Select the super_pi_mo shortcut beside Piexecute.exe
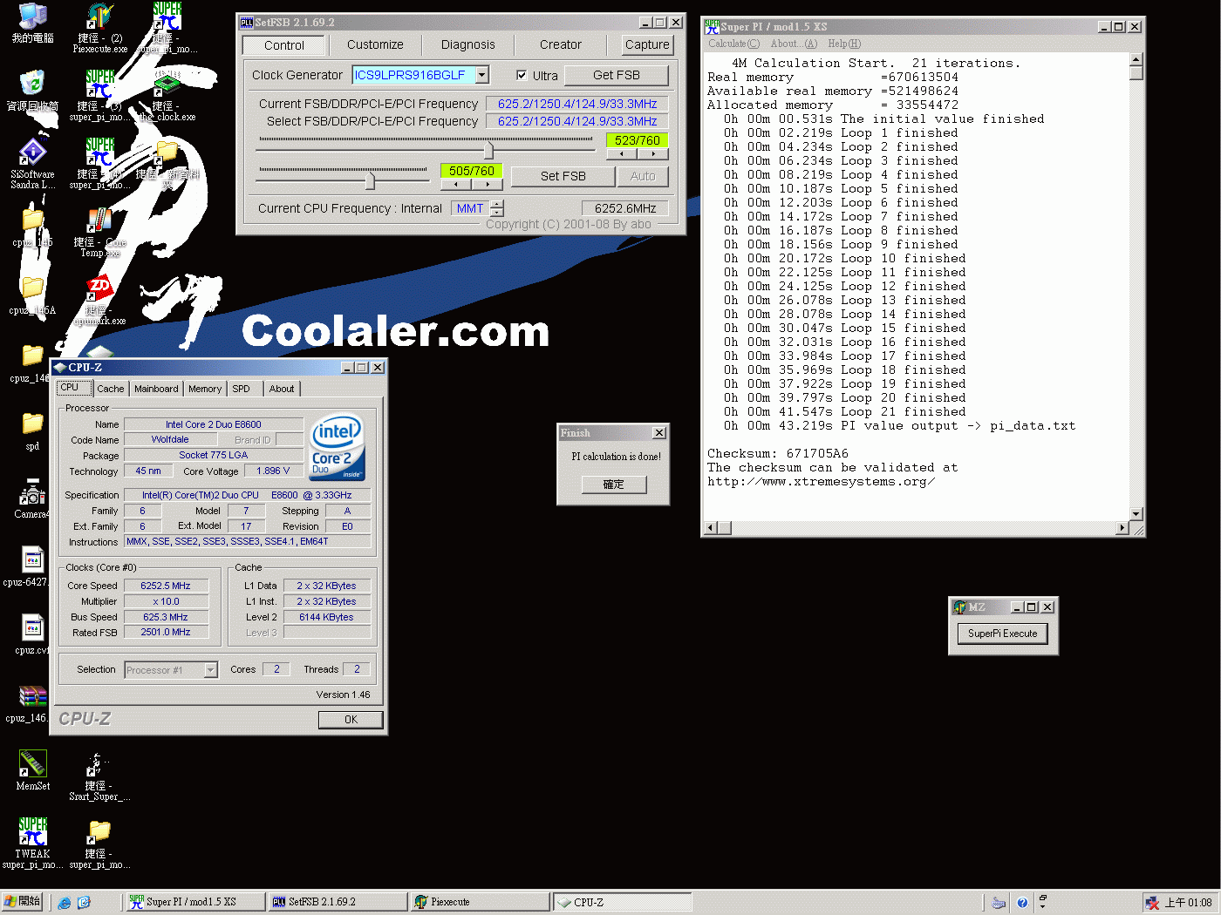The image size is (1221, 915). point(166,27)
